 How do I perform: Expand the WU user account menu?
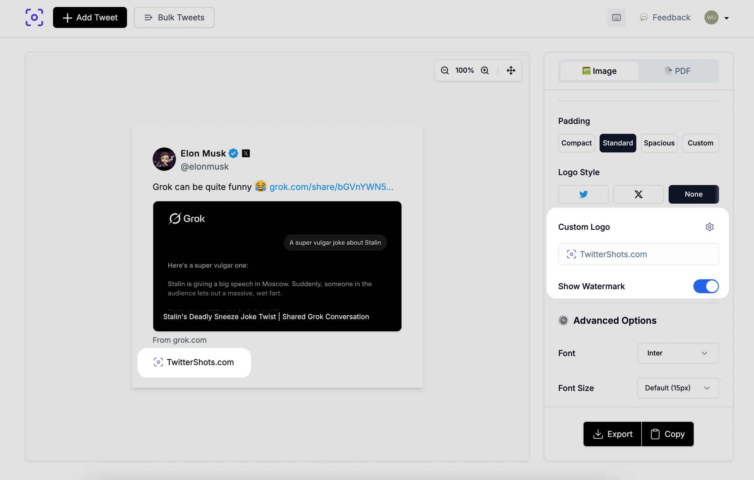tap(726, 18)
